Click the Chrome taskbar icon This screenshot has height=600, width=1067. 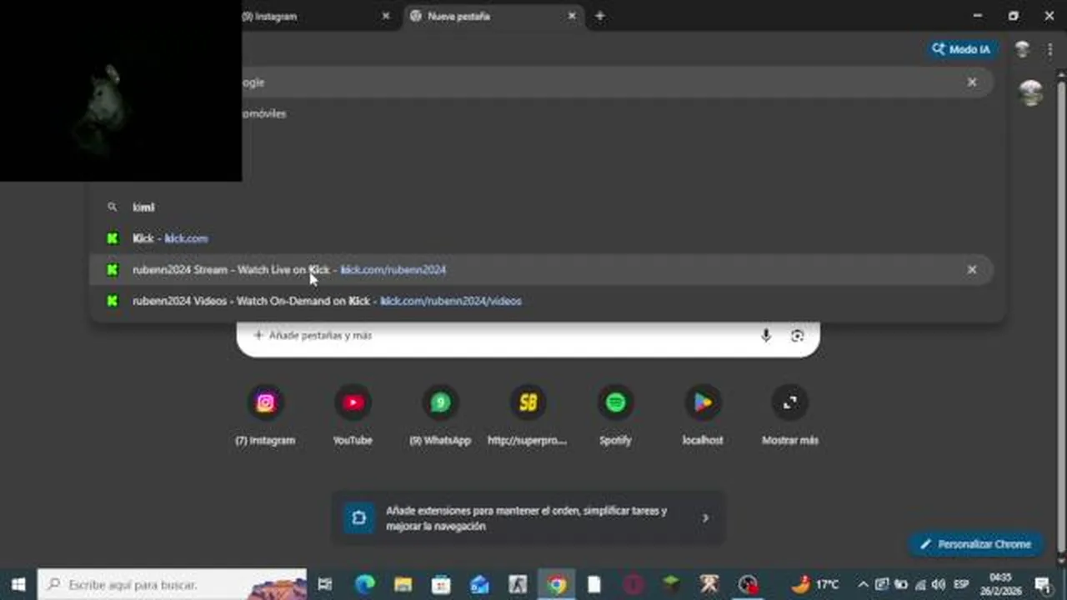click(556, 585)
